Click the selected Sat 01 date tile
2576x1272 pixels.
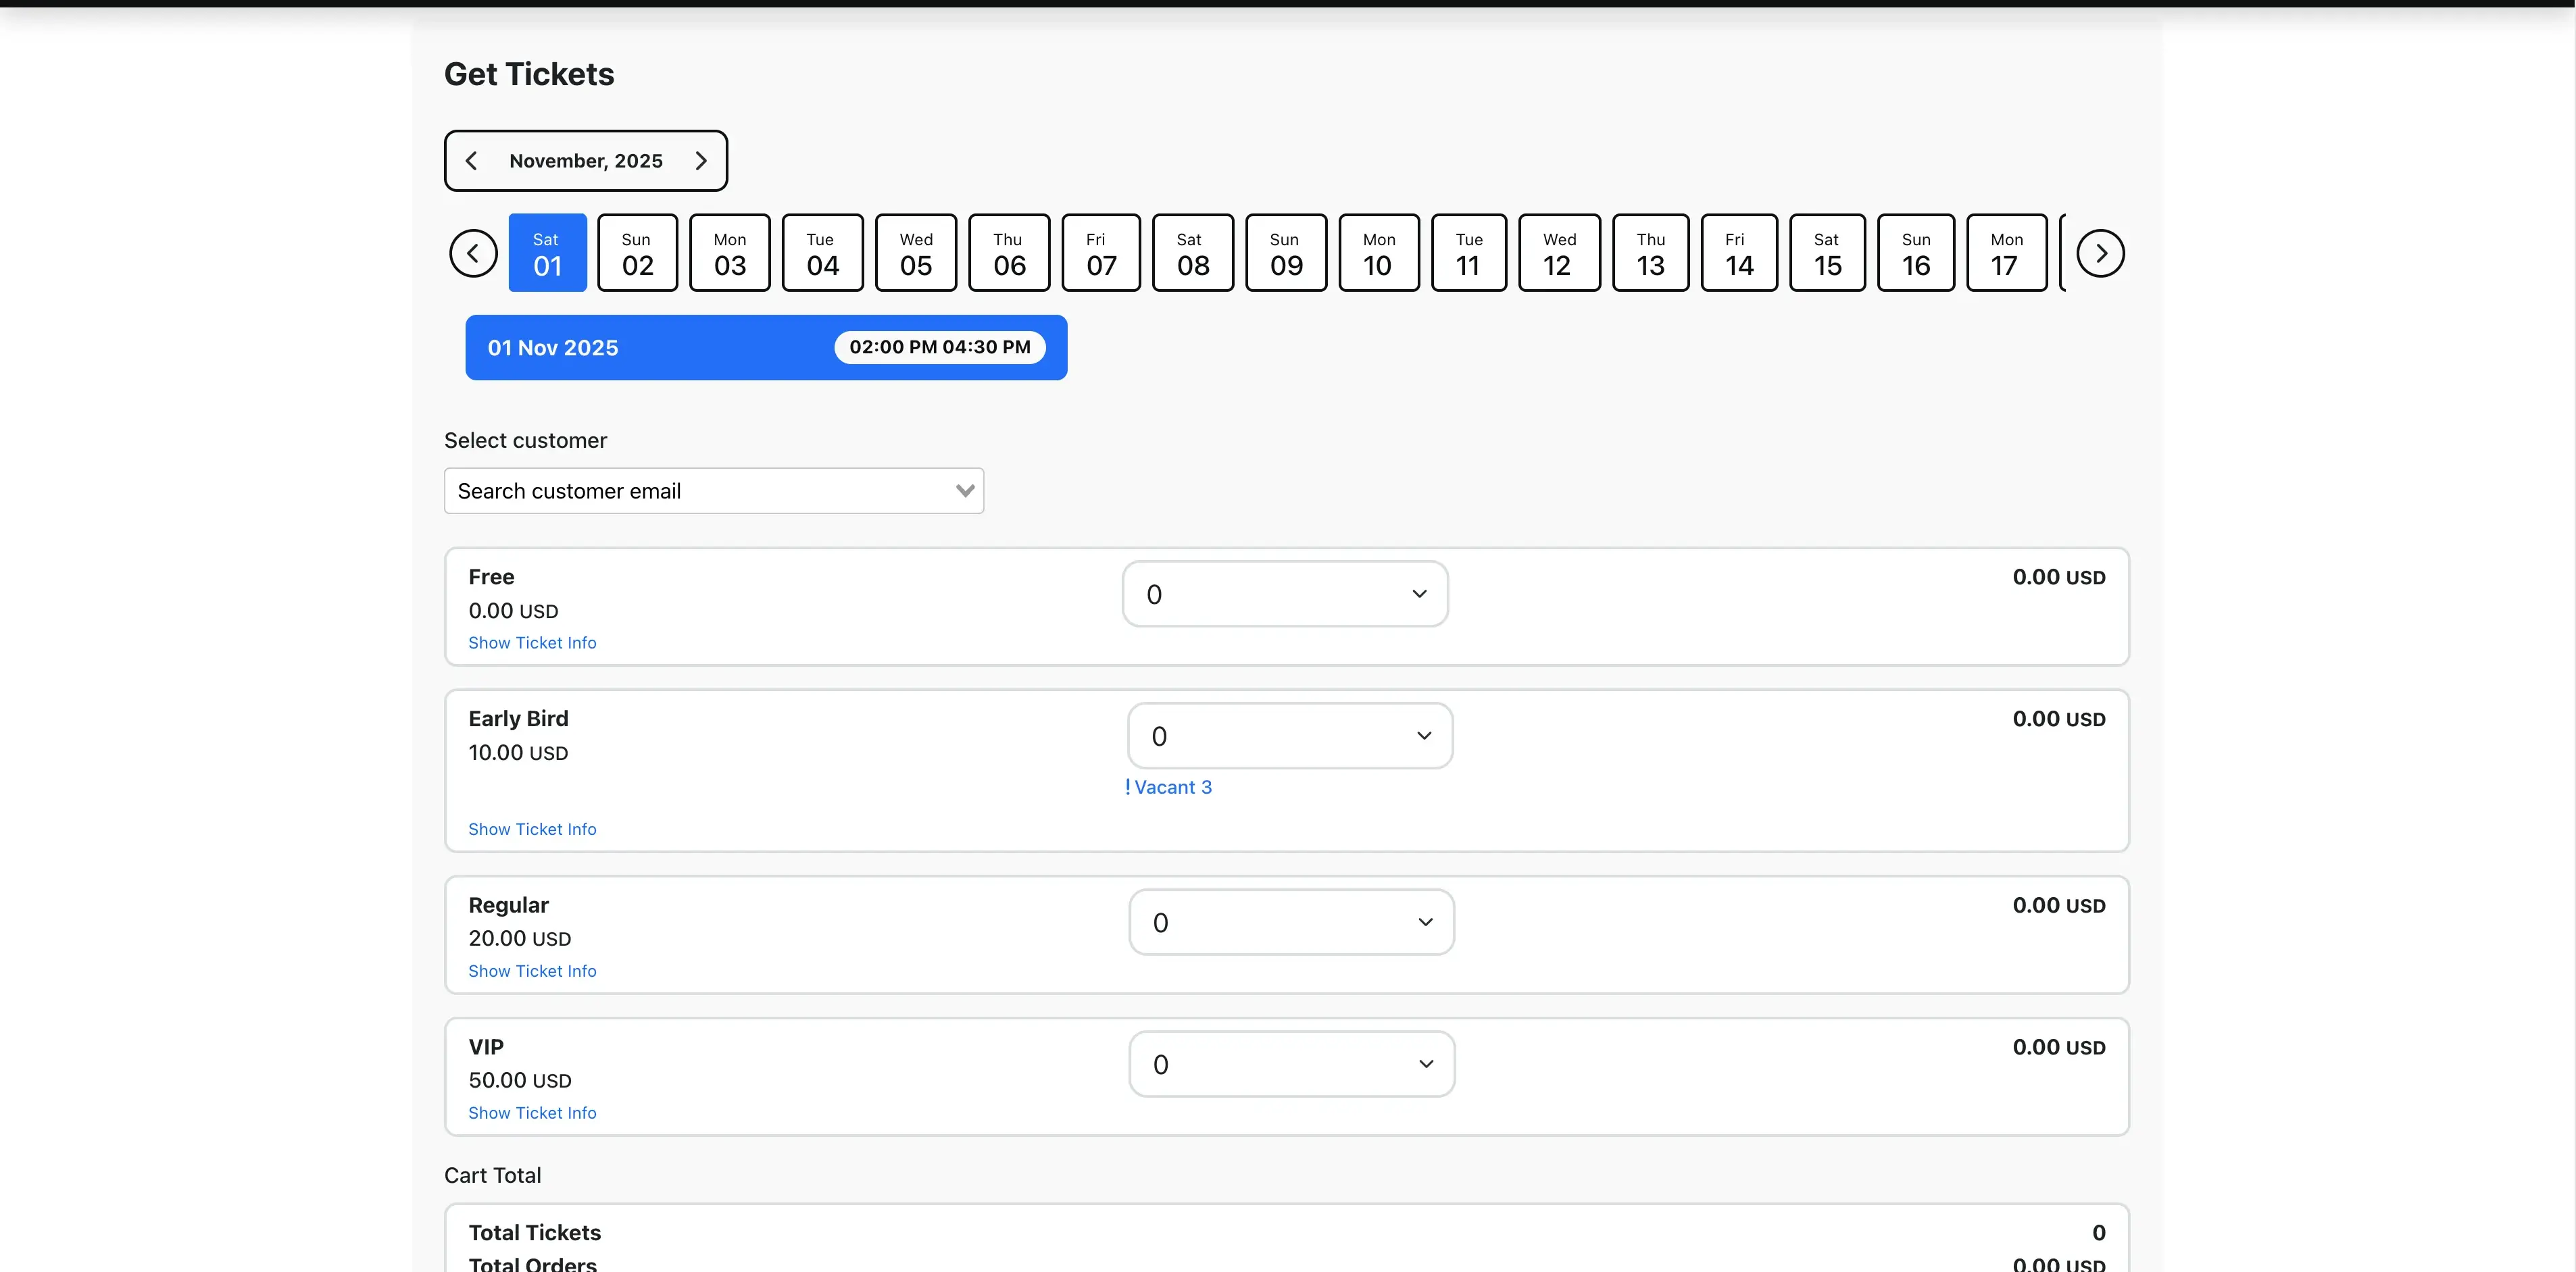point(547,253)
